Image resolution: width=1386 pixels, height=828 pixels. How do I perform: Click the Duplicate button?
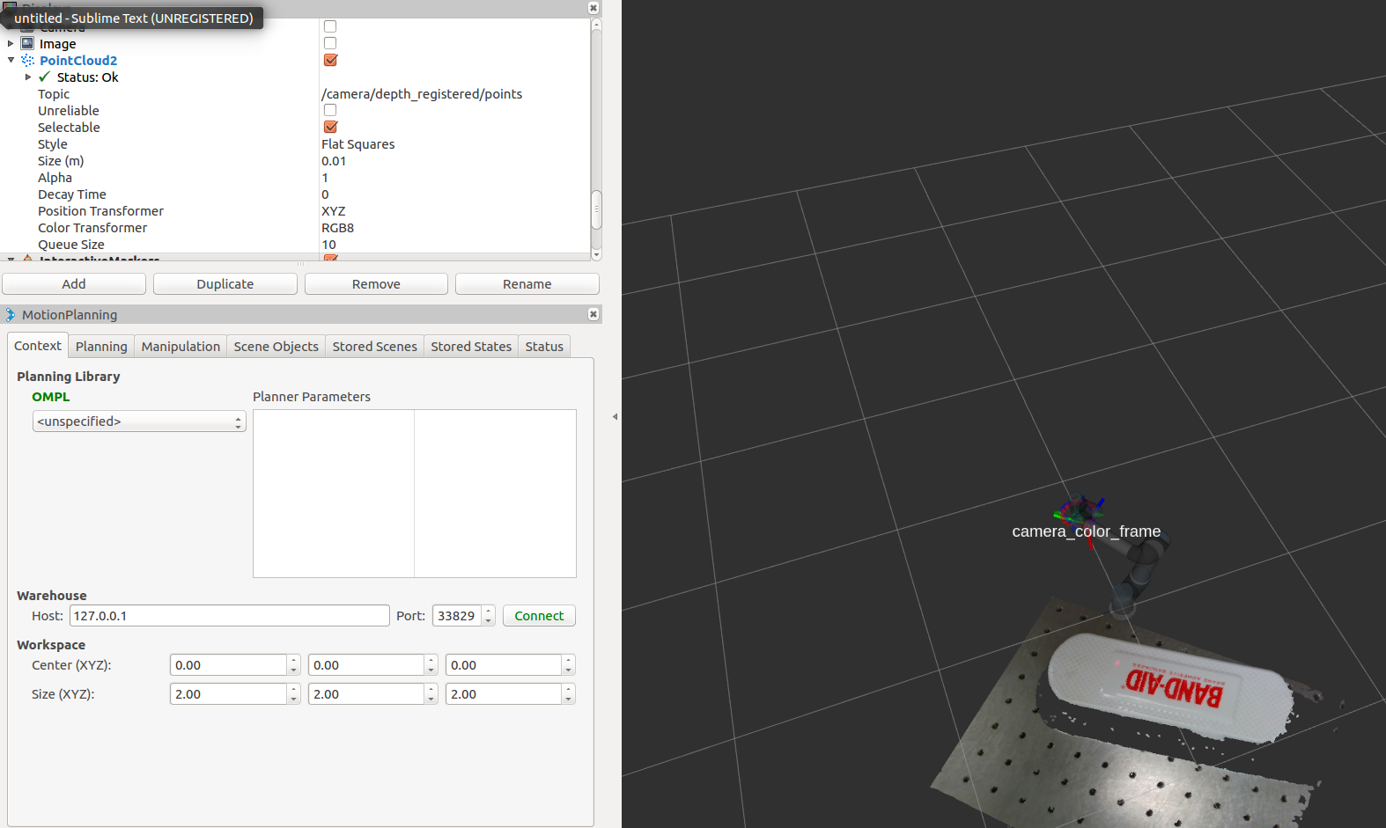pos(225,284)
